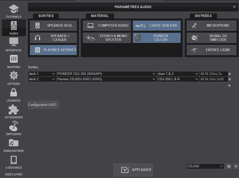Toggle Platines Séparées output mode
The height and width of the screenshot is (178, 239).
pyautogui.click(x=53, y=50)
